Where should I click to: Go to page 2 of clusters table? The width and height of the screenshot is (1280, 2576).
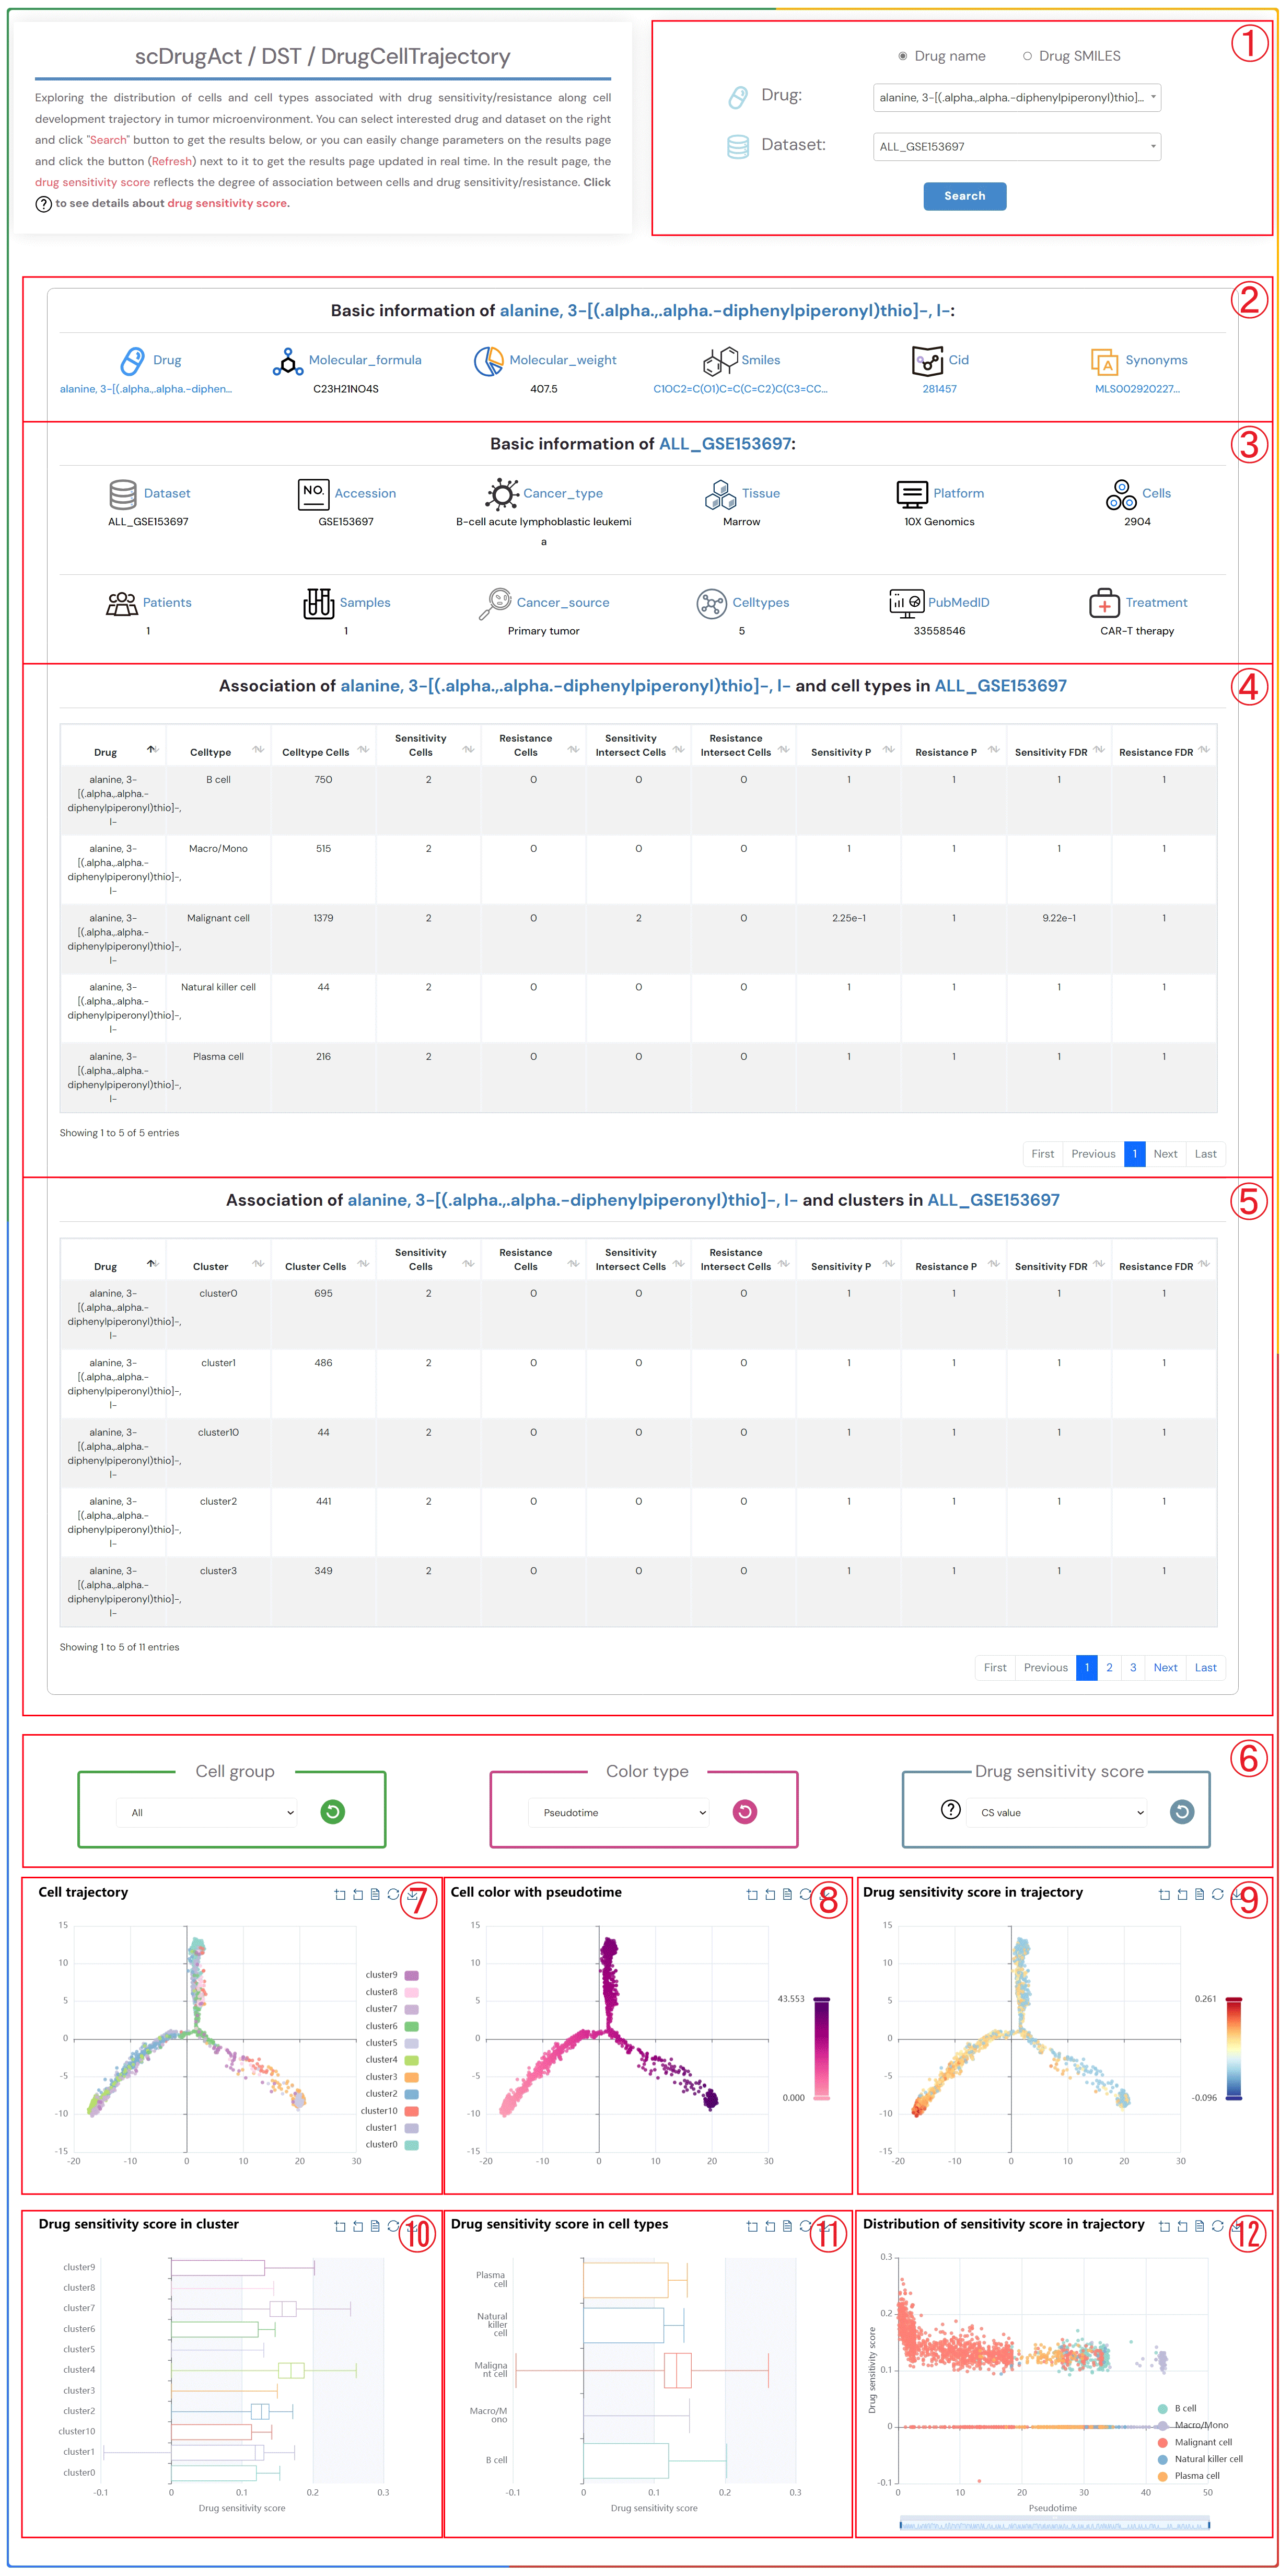click(1108, 1667)
